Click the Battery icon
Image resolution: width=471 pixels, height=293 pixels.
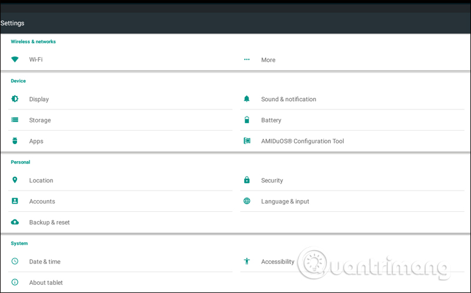[247, 120]
